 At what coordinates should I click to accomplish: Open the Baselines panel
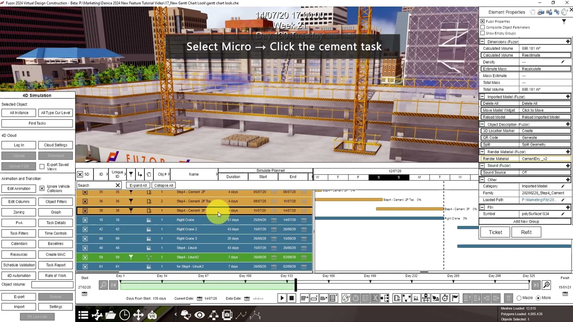[56, 244]
